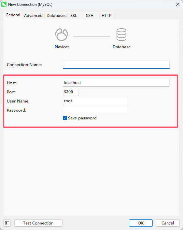Click the Port field showing 3306
Image resolution: width=183 pixels, height=230 pixels.
coord(71,92)
